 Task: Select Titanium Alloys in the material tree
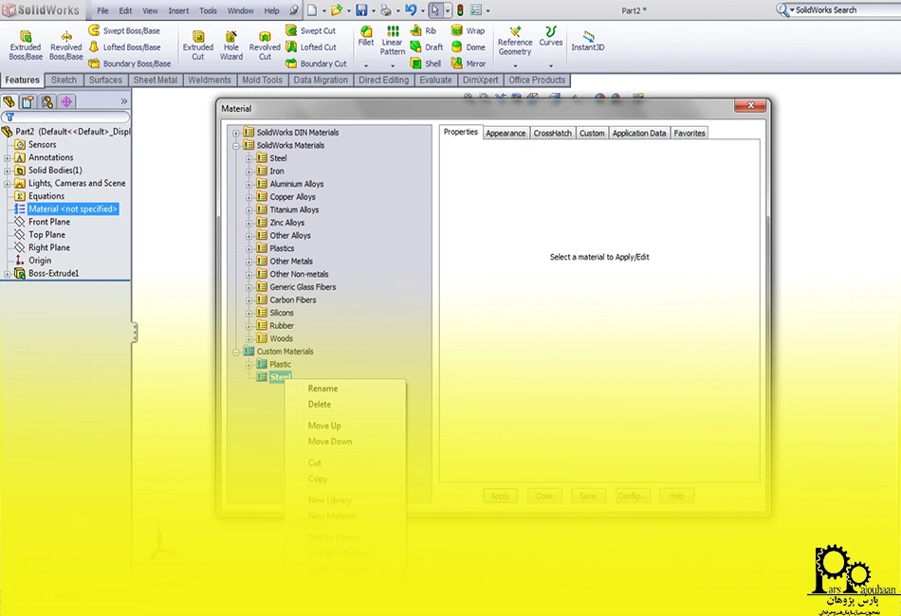294,210
